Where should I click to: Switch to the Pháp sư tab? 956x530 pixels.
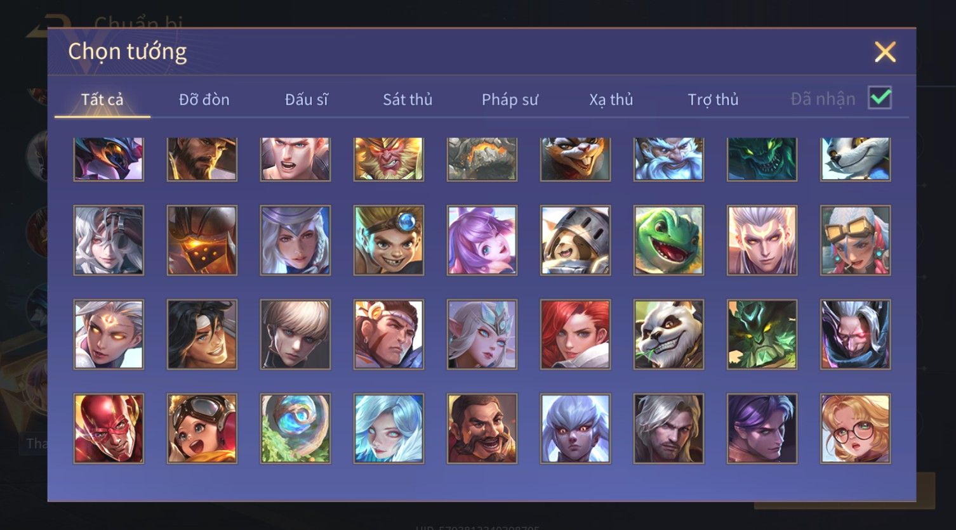pyautogui.click(x=510, y=100)
